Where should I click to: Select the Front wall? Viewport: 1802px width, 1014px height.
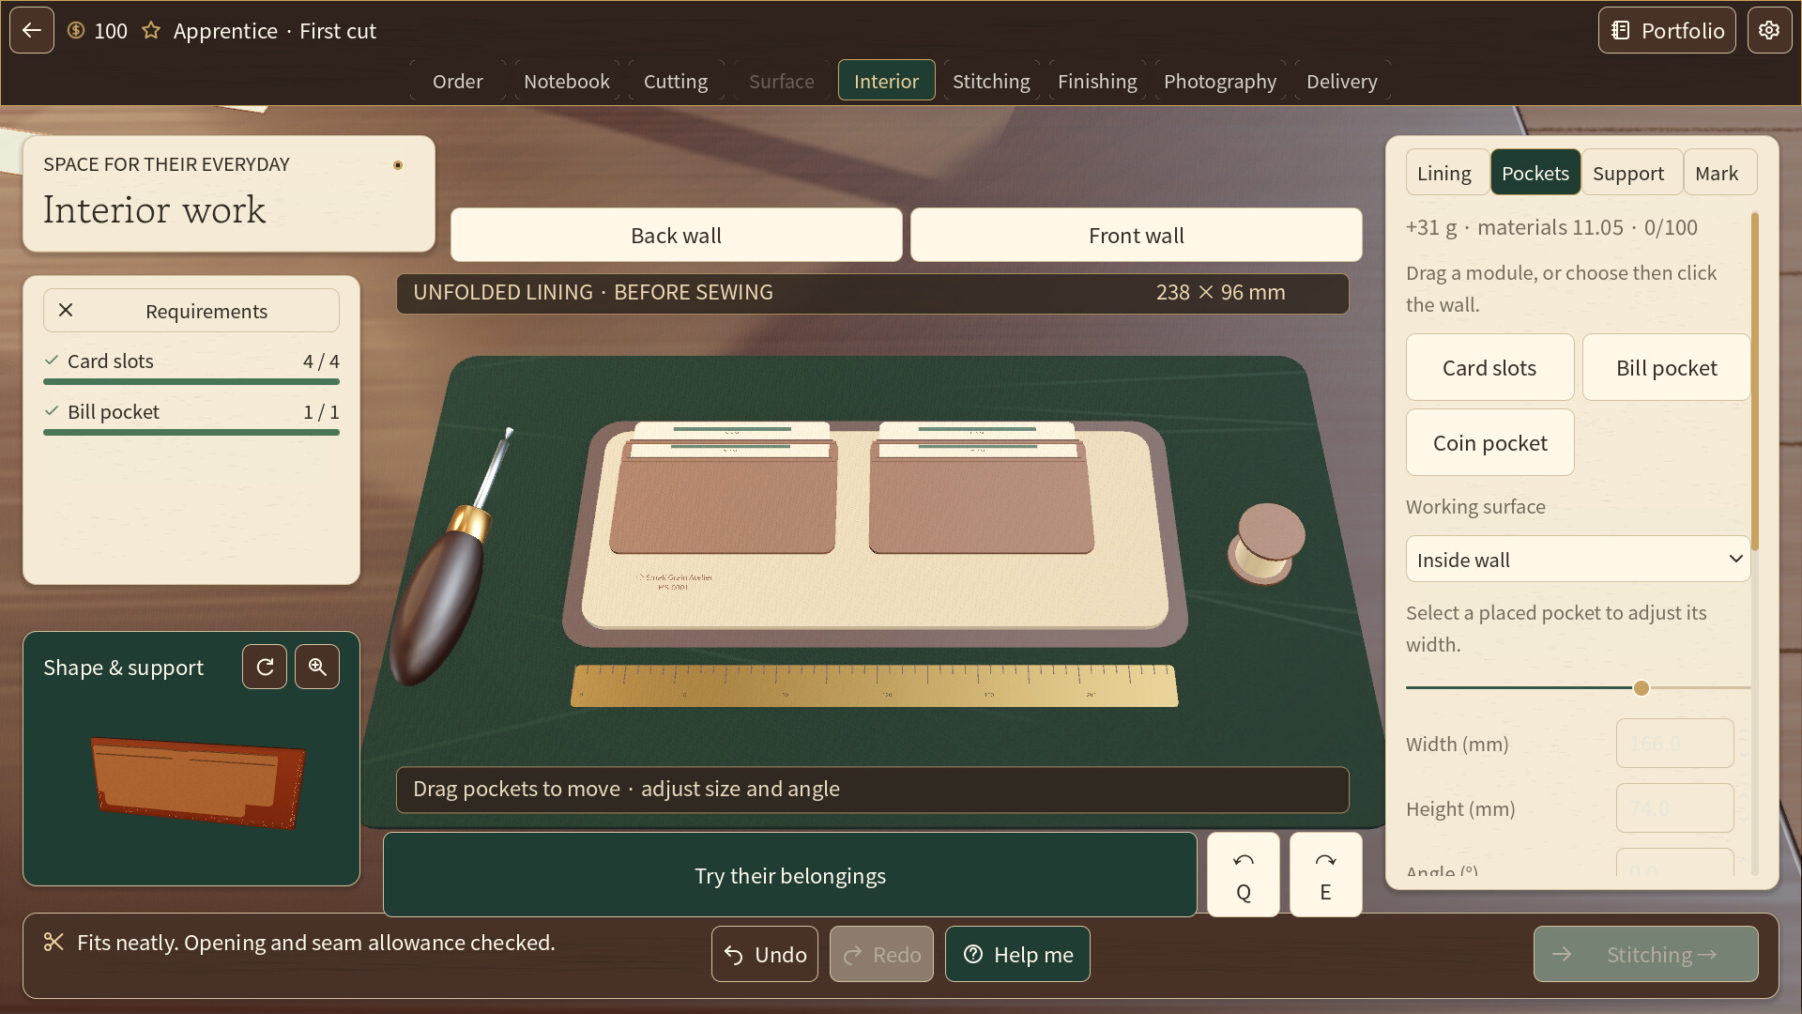[x=1136, y=235]
